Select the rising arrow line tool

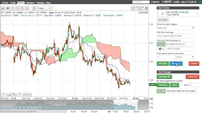tap(18, 95)
